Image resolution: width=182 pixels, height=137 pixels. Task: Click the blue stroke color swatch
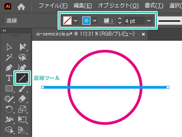tap(86, 21)
